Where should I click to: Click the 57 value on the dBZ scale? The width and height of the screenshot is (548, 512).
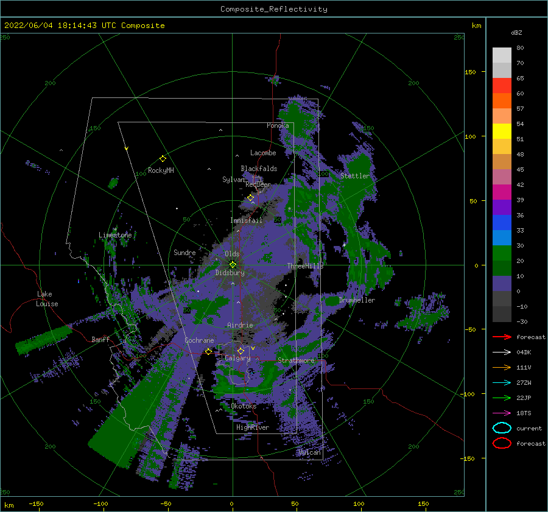coord(520,109)
